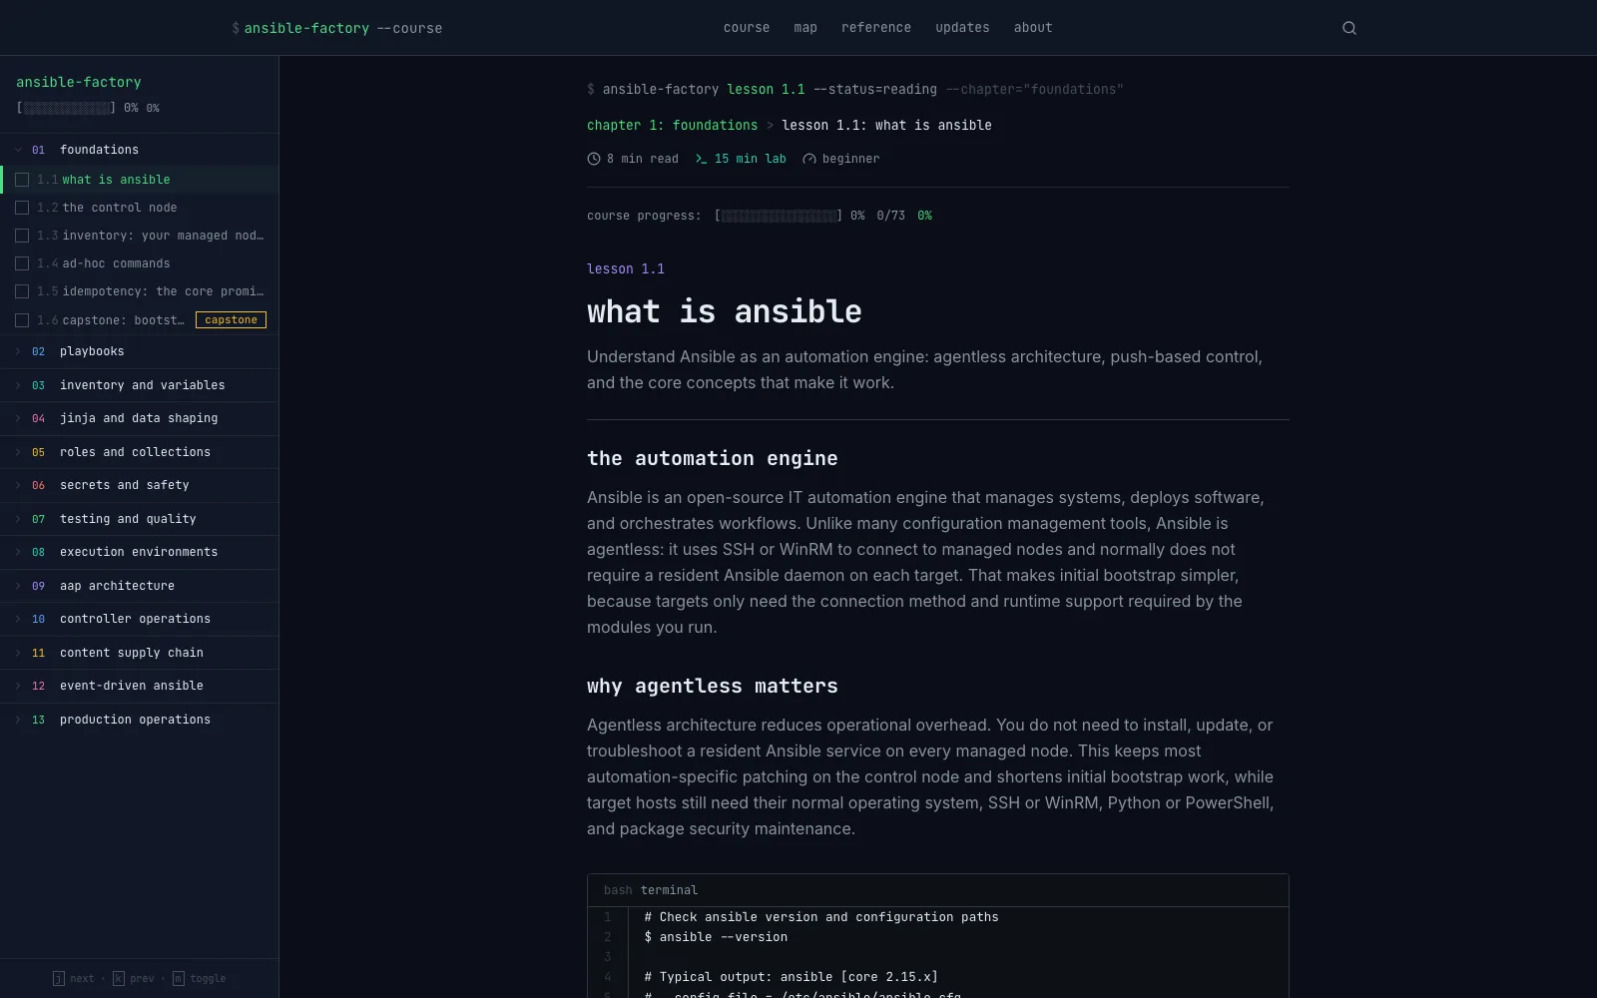1597x998 pixels.
Task: Open the about nav item
Action: click(1033, 28)
